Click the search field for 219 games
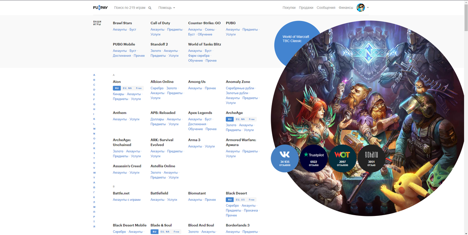The height and width of the screenshot is (235, 468). 130,8
